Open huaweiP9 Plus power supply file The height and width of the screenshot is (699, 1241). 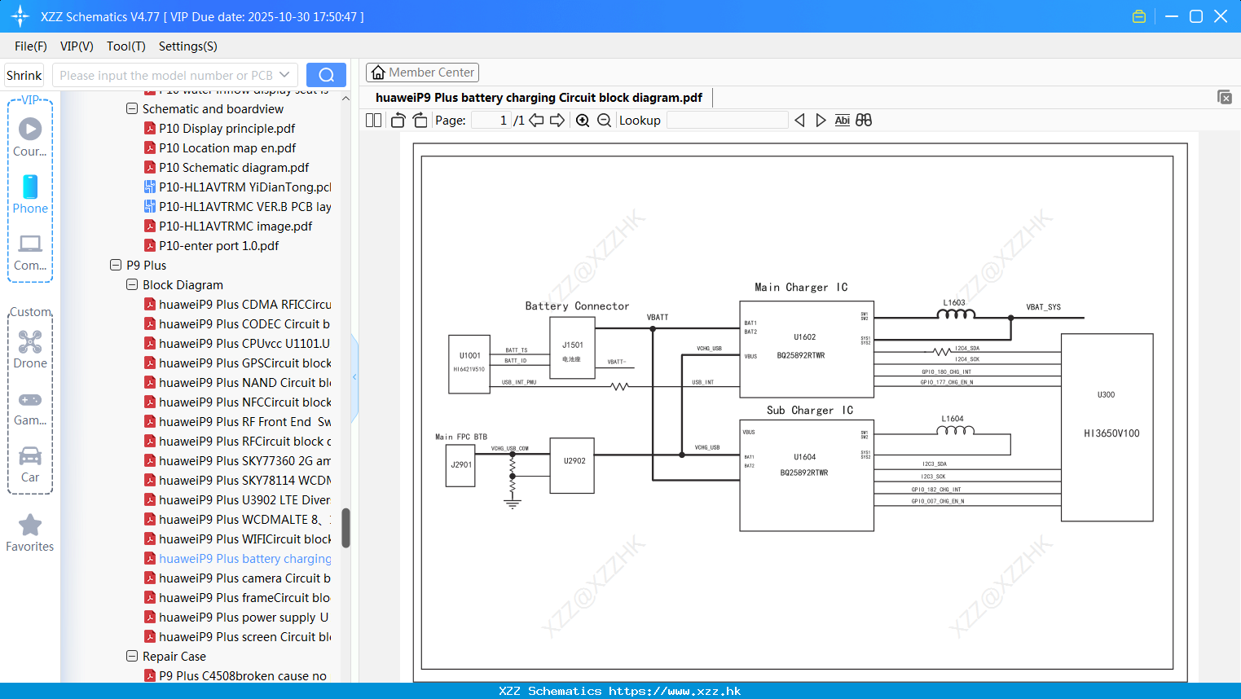coord(237,618)
